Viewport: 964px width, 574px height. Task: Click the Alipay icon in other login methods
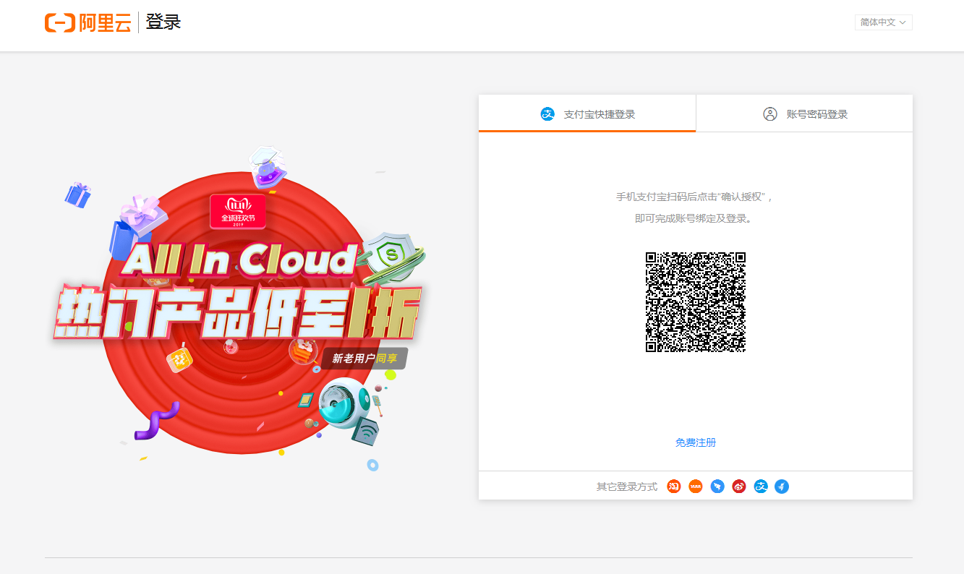pyautogui.click(x=761, y=487)
